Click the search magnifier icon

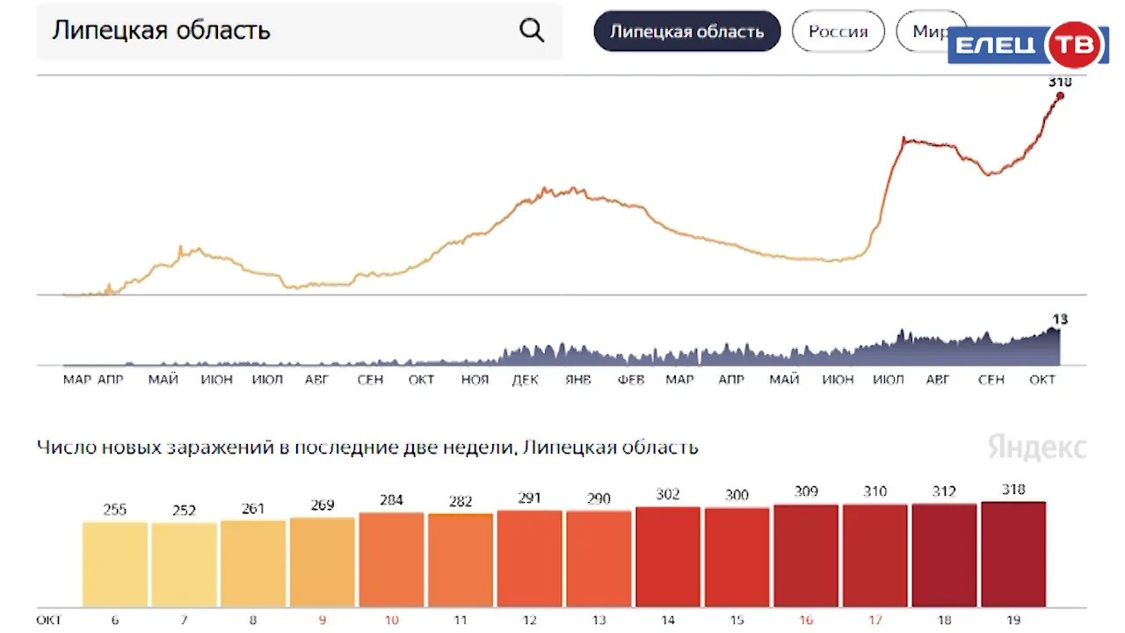(532, 31)
